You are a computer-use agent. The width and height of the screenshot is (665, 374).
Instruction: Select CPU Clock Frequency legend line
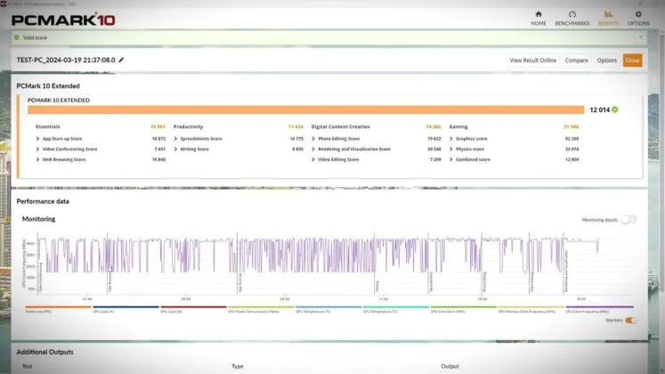point(599,307)
